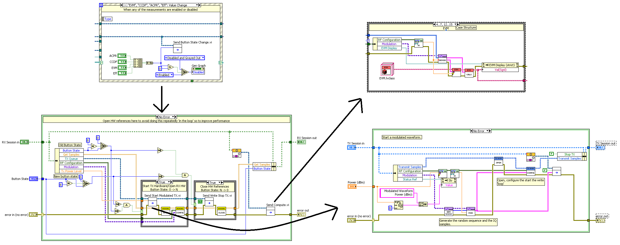Click the Greater Than comparison node after the 0 constant
The image size is (620, 245).
click(x=171, y=67)
